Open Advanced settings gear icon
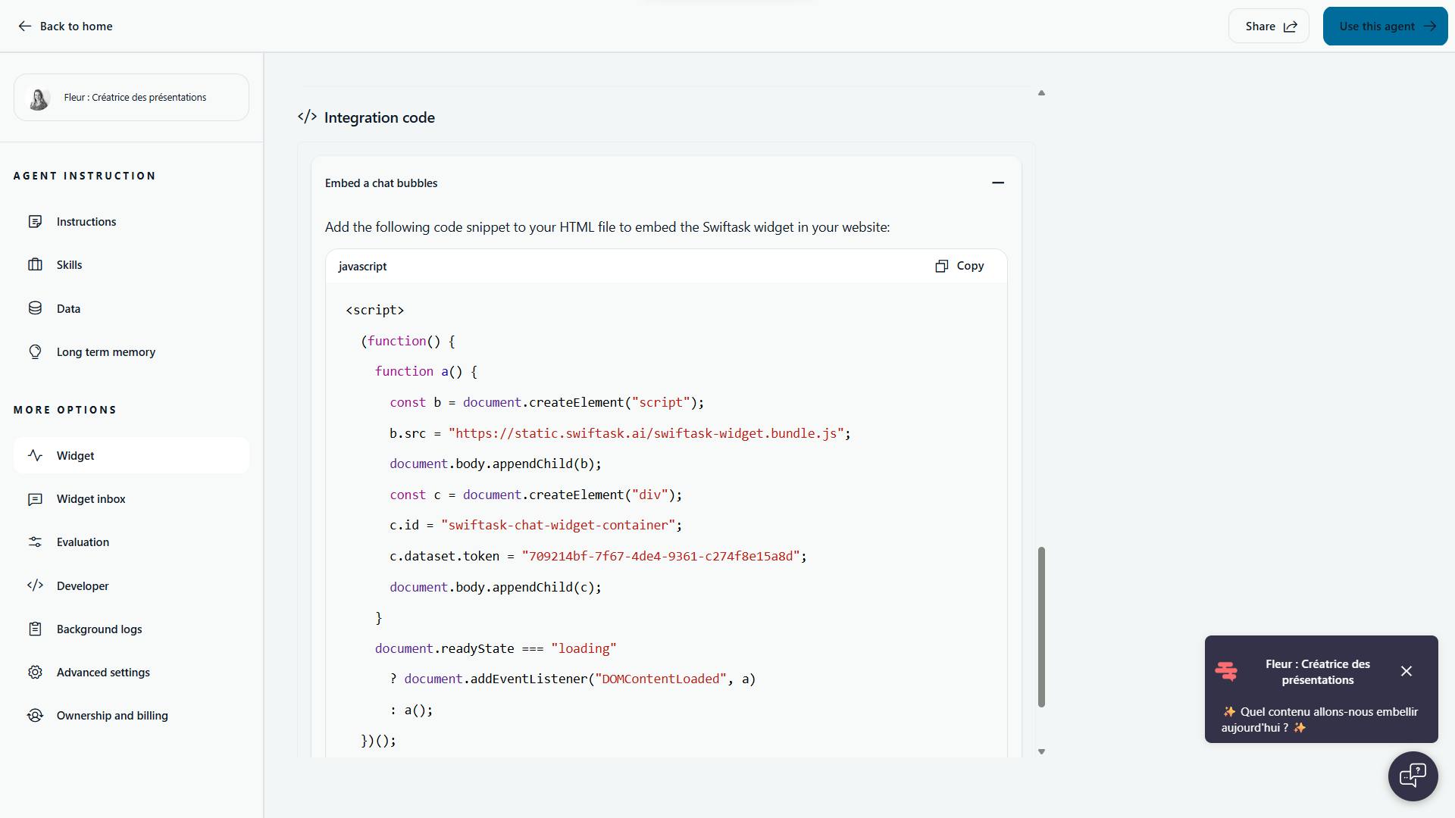The height and width of the screenshot is (818, 1455). [x=36, y=672]
